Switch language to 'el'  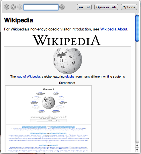88,7
